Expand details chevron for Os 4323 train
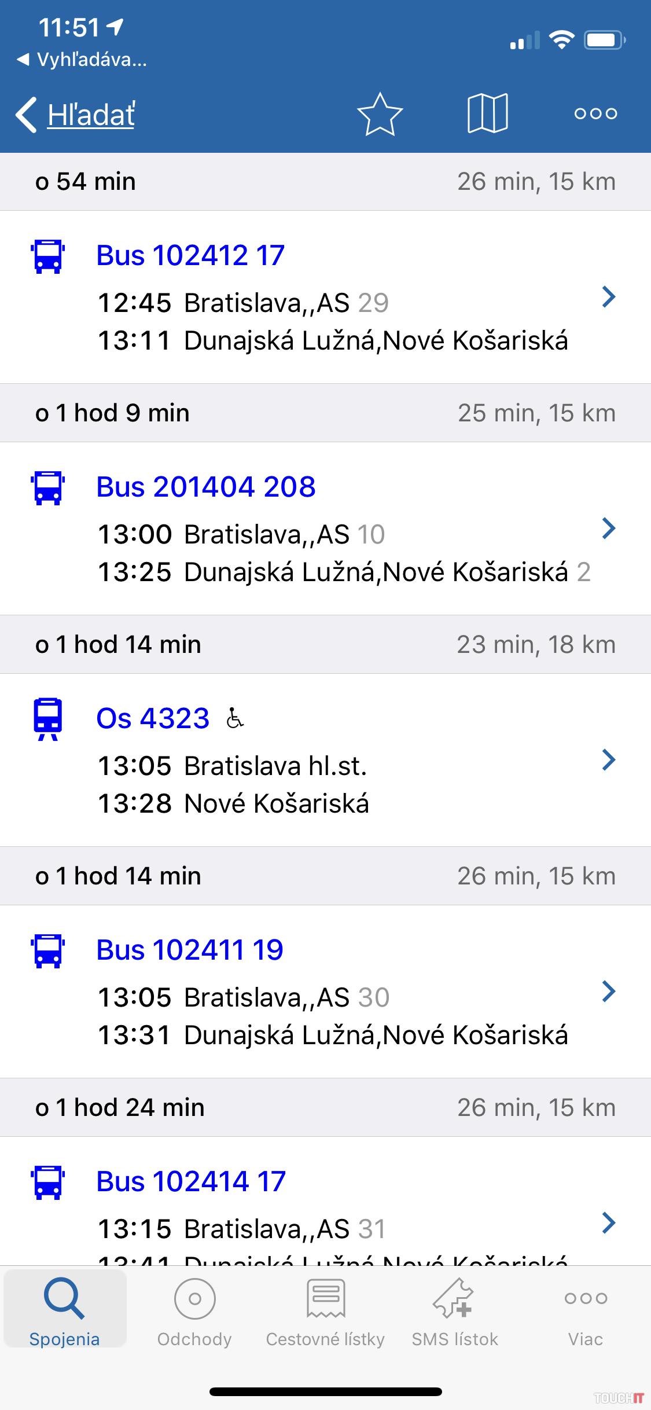Image resolution: width=651 pixels, height=1410 pixels. [x=608, y=760]
